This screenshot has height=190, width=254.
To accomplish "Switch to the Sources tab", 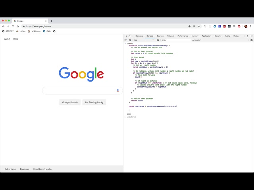I will (x=160, y=36).
